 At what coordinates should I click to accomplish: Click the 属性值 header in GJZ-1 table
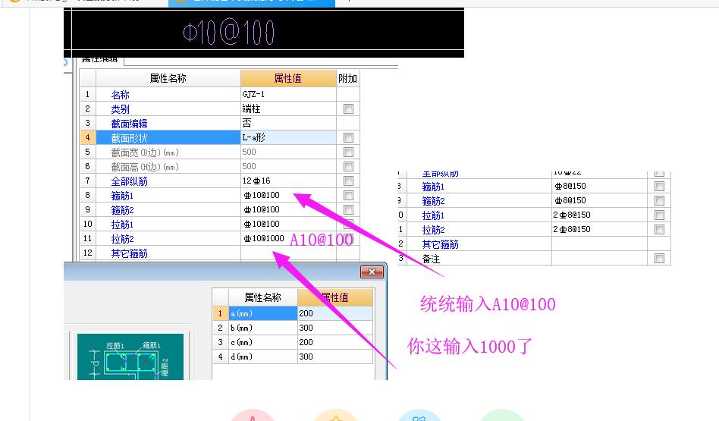click(288, 78)
